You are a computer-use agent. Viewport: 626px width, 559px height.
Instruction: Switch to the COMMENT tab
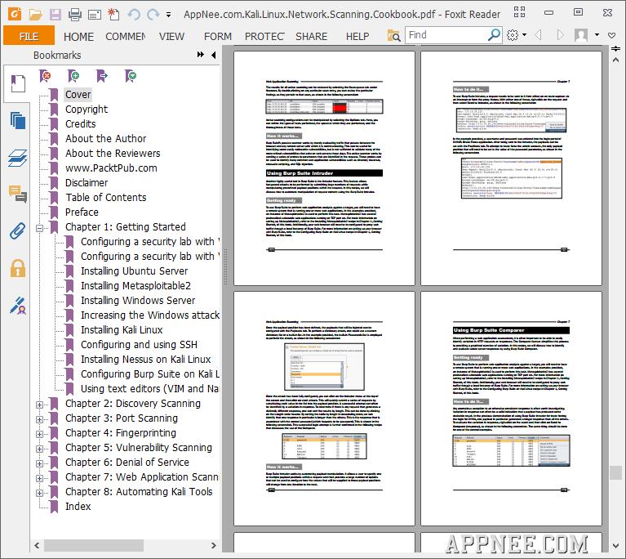pyautogui.click(x=126, y=37)
